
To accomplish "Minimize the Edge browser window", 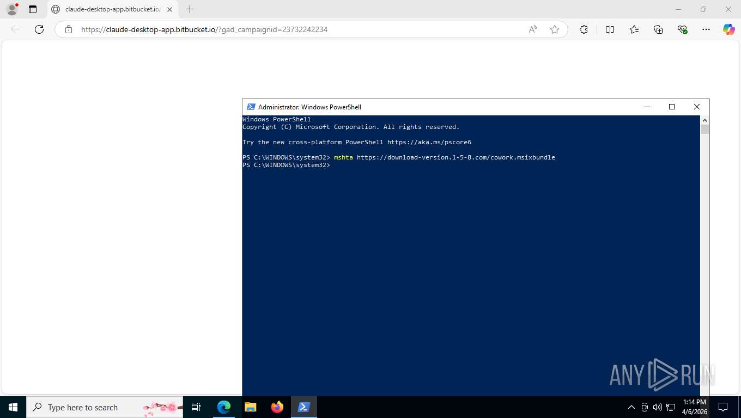I will [678, 9].
